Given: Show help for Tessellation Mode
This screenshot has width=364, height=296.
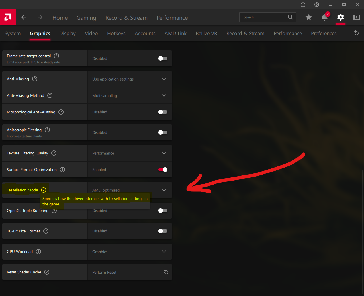Looking at the screenshot, I should click(44, 190).
